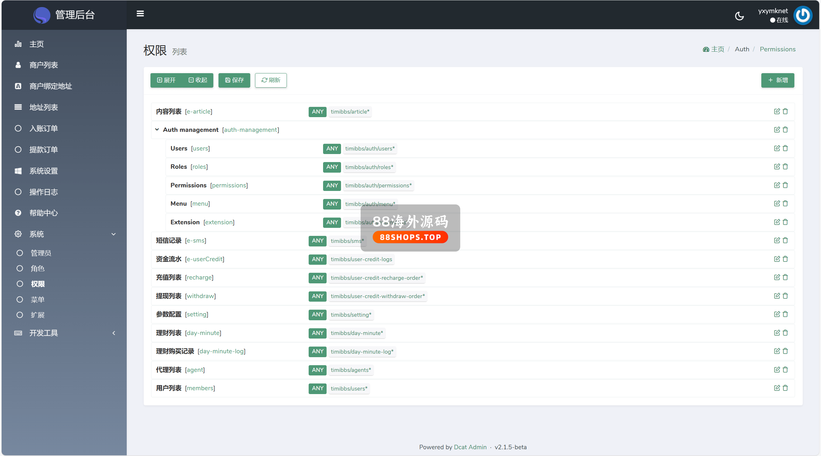Click the edit icon for Menu permission
This screenshot has width=821, height=456.
click(777, 203)
